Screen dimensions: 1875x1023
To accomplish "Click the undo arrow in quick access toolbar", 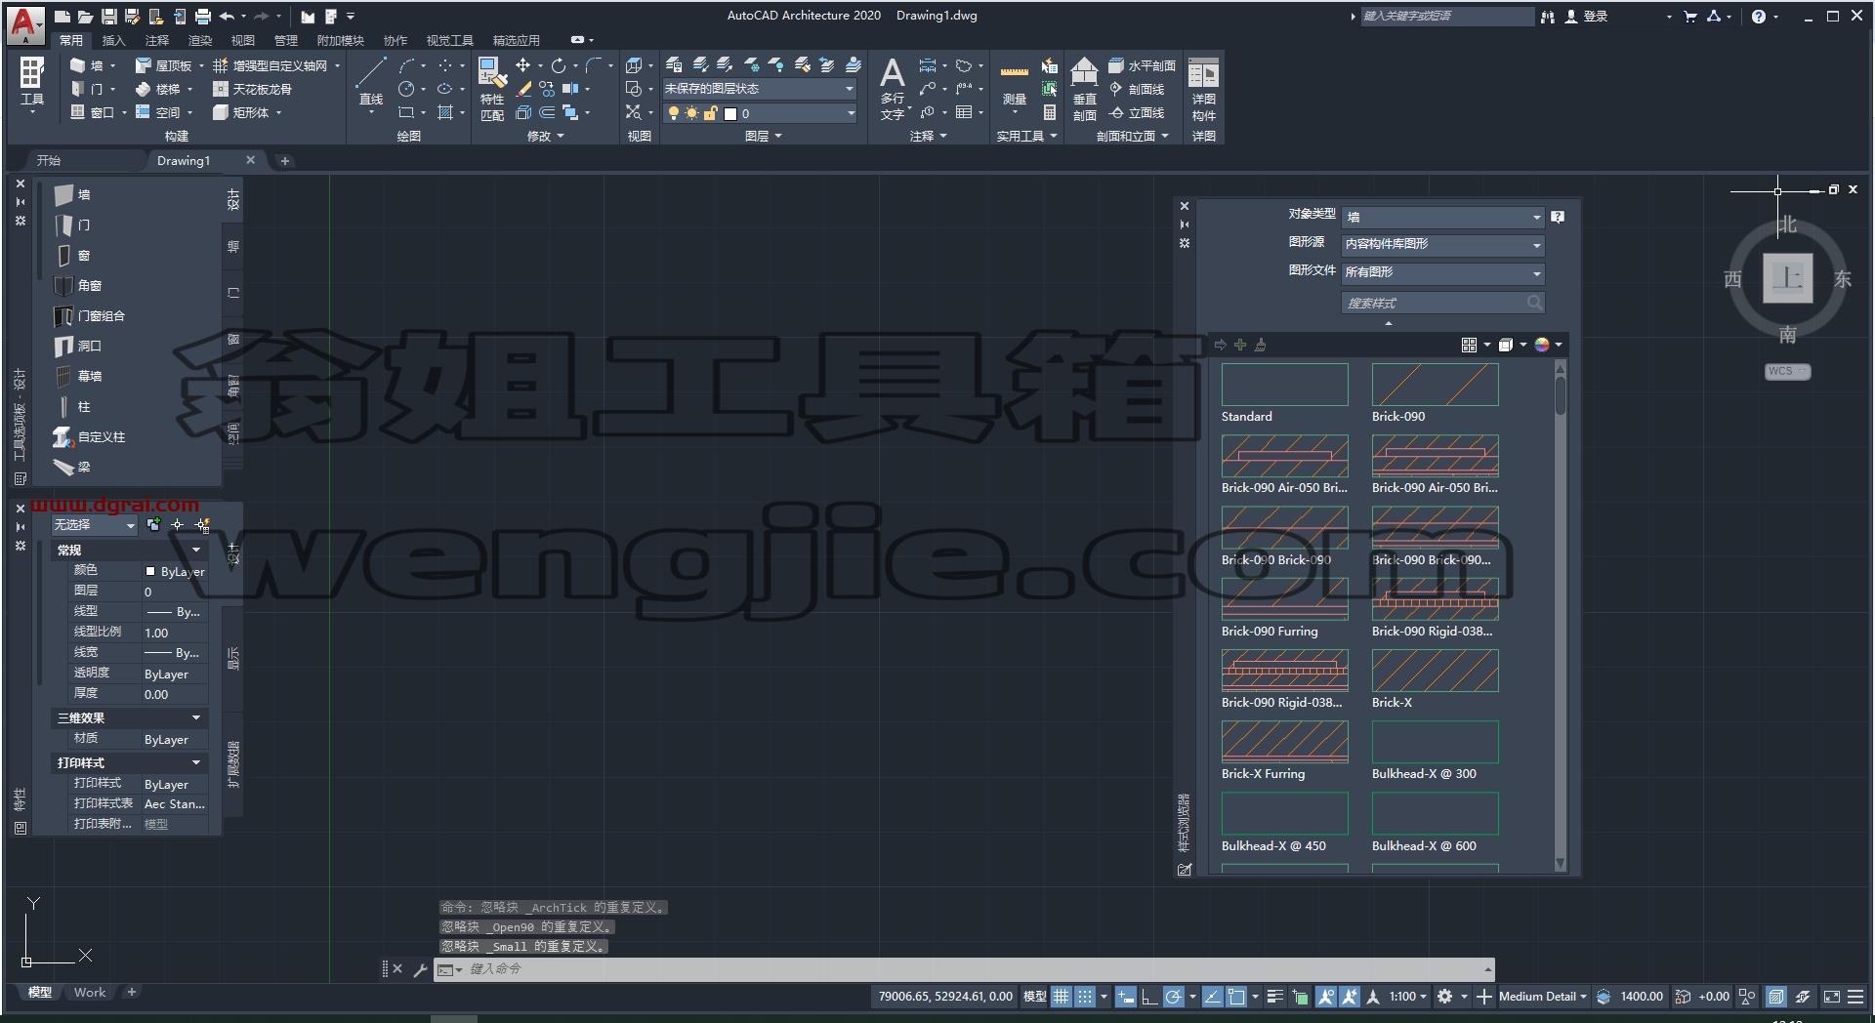I will click(x=227, y=17).
